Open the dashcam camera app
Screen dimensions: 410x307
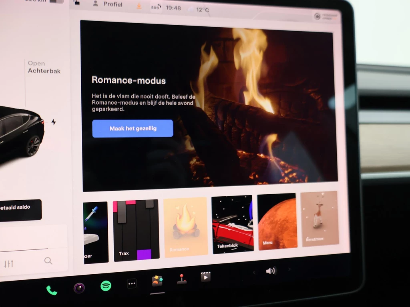click(x=79, y=288)
